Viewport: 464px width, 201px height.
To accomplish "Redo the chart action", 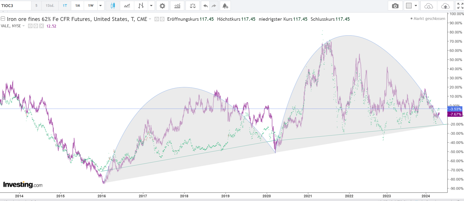I will (214, 6).
